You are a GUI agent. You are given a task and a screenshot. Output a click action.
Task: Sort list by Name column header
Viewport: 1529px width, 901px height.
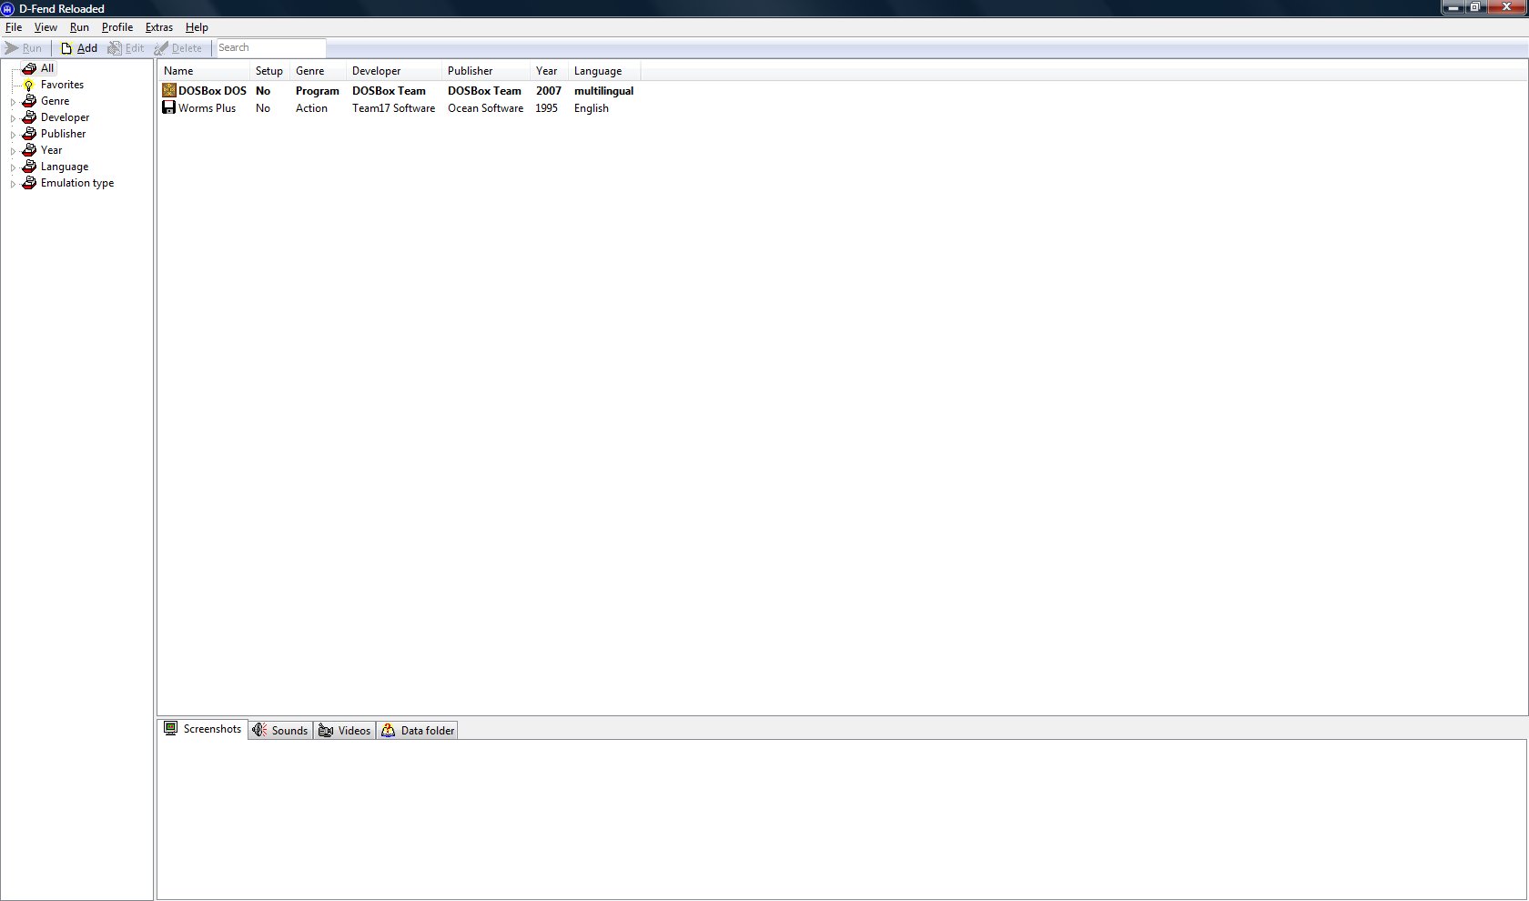coord(178,71)
